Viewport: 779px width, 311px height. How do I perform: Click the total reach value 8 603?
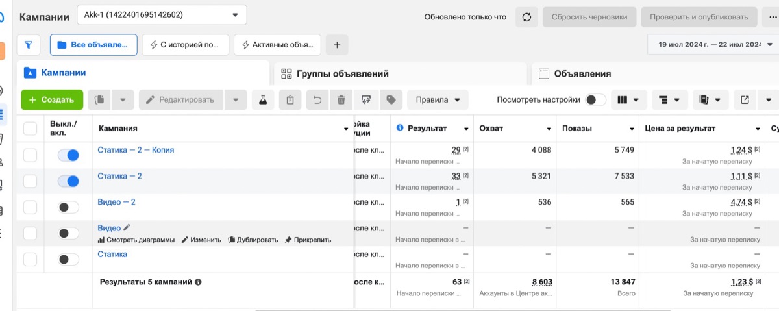click(542, 282)
